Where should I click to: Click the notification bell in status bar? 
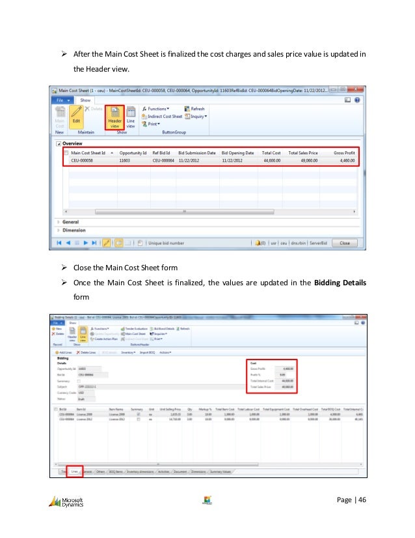pos(258,243)
